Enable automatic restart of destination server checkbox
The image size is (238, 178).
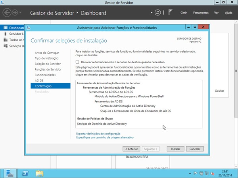pos(77,62)
